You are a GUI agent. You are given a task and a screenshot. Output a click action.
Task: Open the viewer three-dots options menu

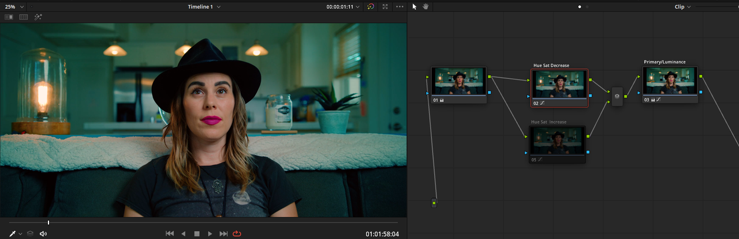[400, 6]
